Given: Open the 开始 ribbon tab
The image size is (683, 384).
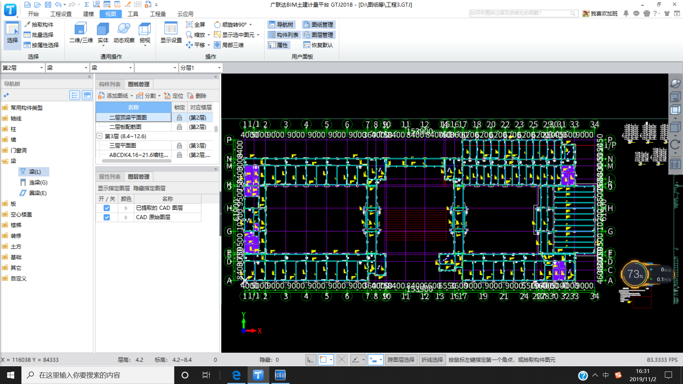Looking at the screenshot, I should [33, 14].
